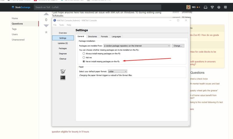Click the Users link in site navigation

coord(15,34)
